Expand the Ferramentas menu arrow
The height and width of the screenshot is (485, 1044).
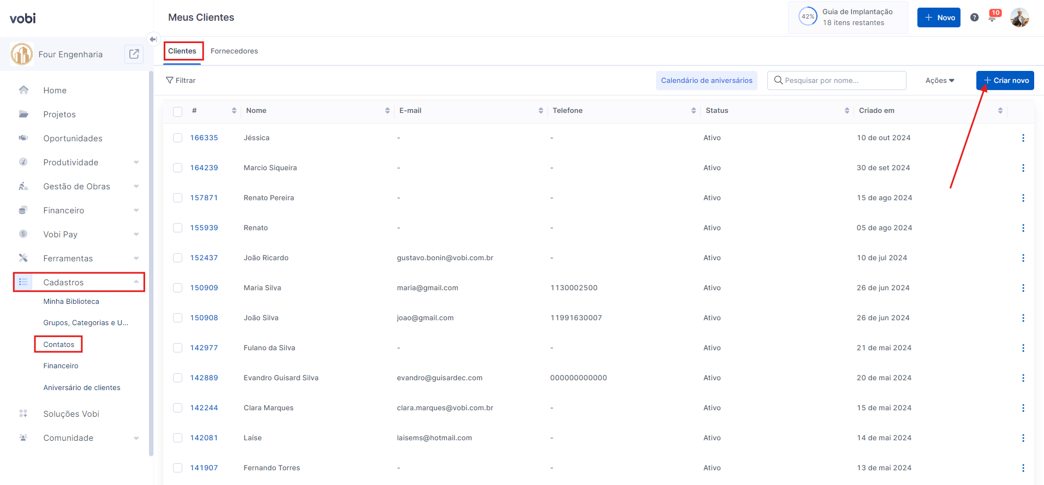point(136,258)
